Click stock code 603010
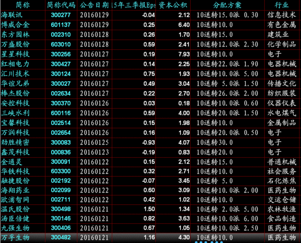The width and height of the screenshot is (301, 243). (61, 44)
